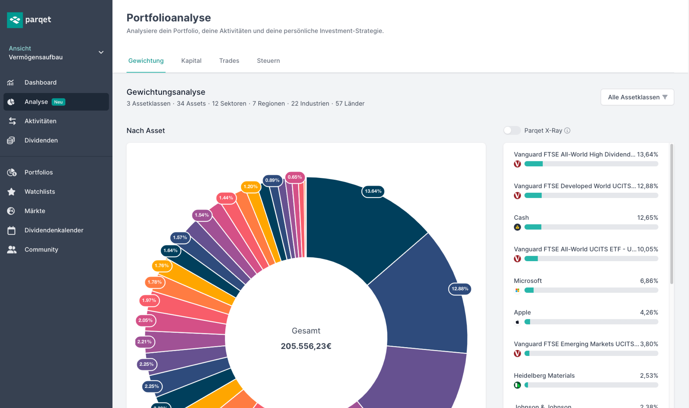Click the 1.57% chart label
The width and height of the screenshot is (689, 408).
(180, 237)
